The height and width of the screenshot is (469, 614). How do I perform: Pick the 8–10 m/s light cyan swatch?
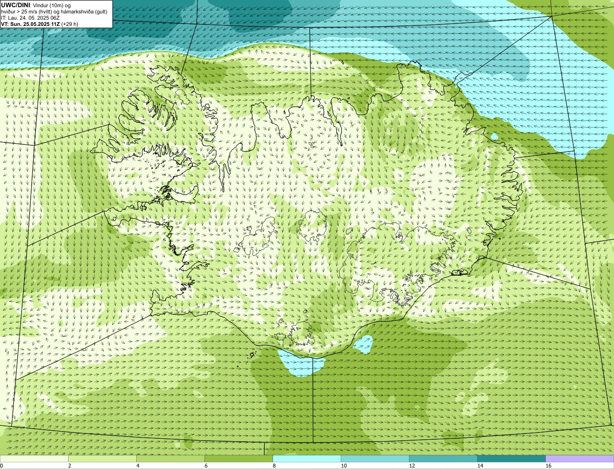click(x=307, y=458)
